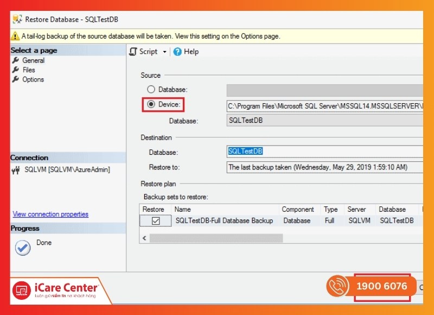Click the Device backup path field
Screen dimensions: 434x315
coord(324,106)
